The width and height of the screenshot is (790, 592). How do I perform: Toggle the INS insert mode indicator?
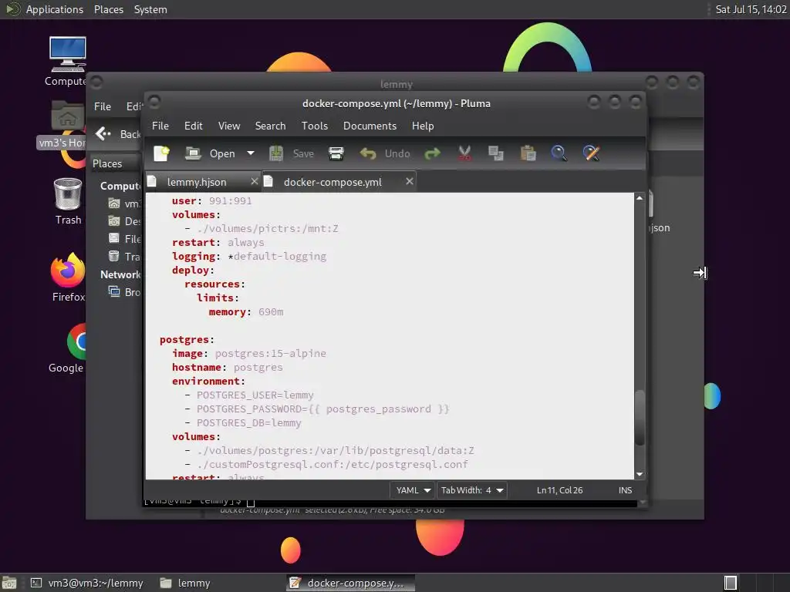(x=625, y=490)
